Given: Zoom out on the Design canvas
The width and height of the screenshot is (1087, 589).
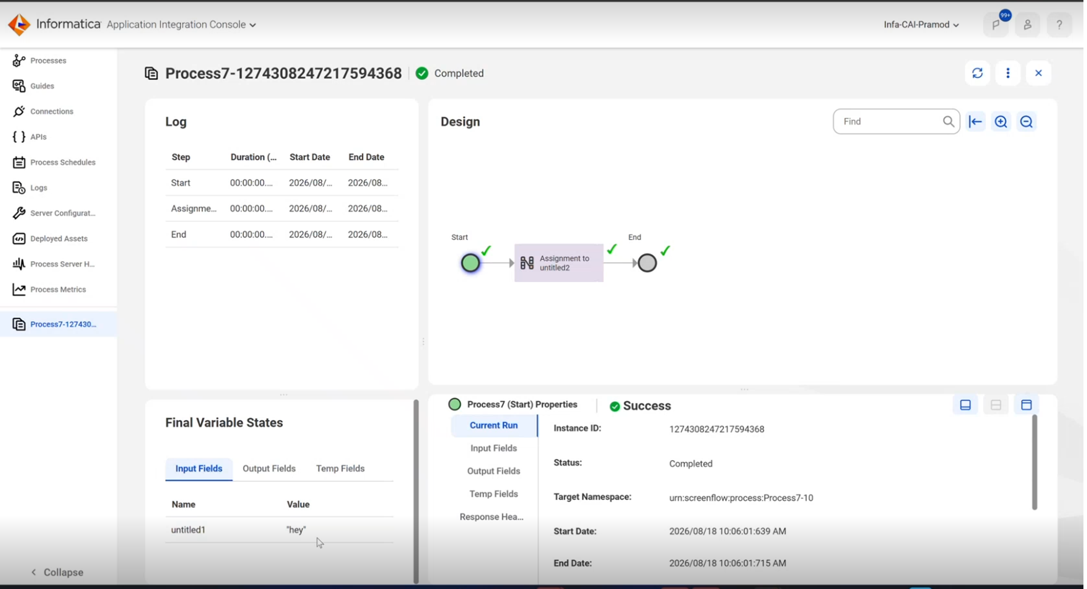Looking at the screenshot, I should click(1026, 121).
